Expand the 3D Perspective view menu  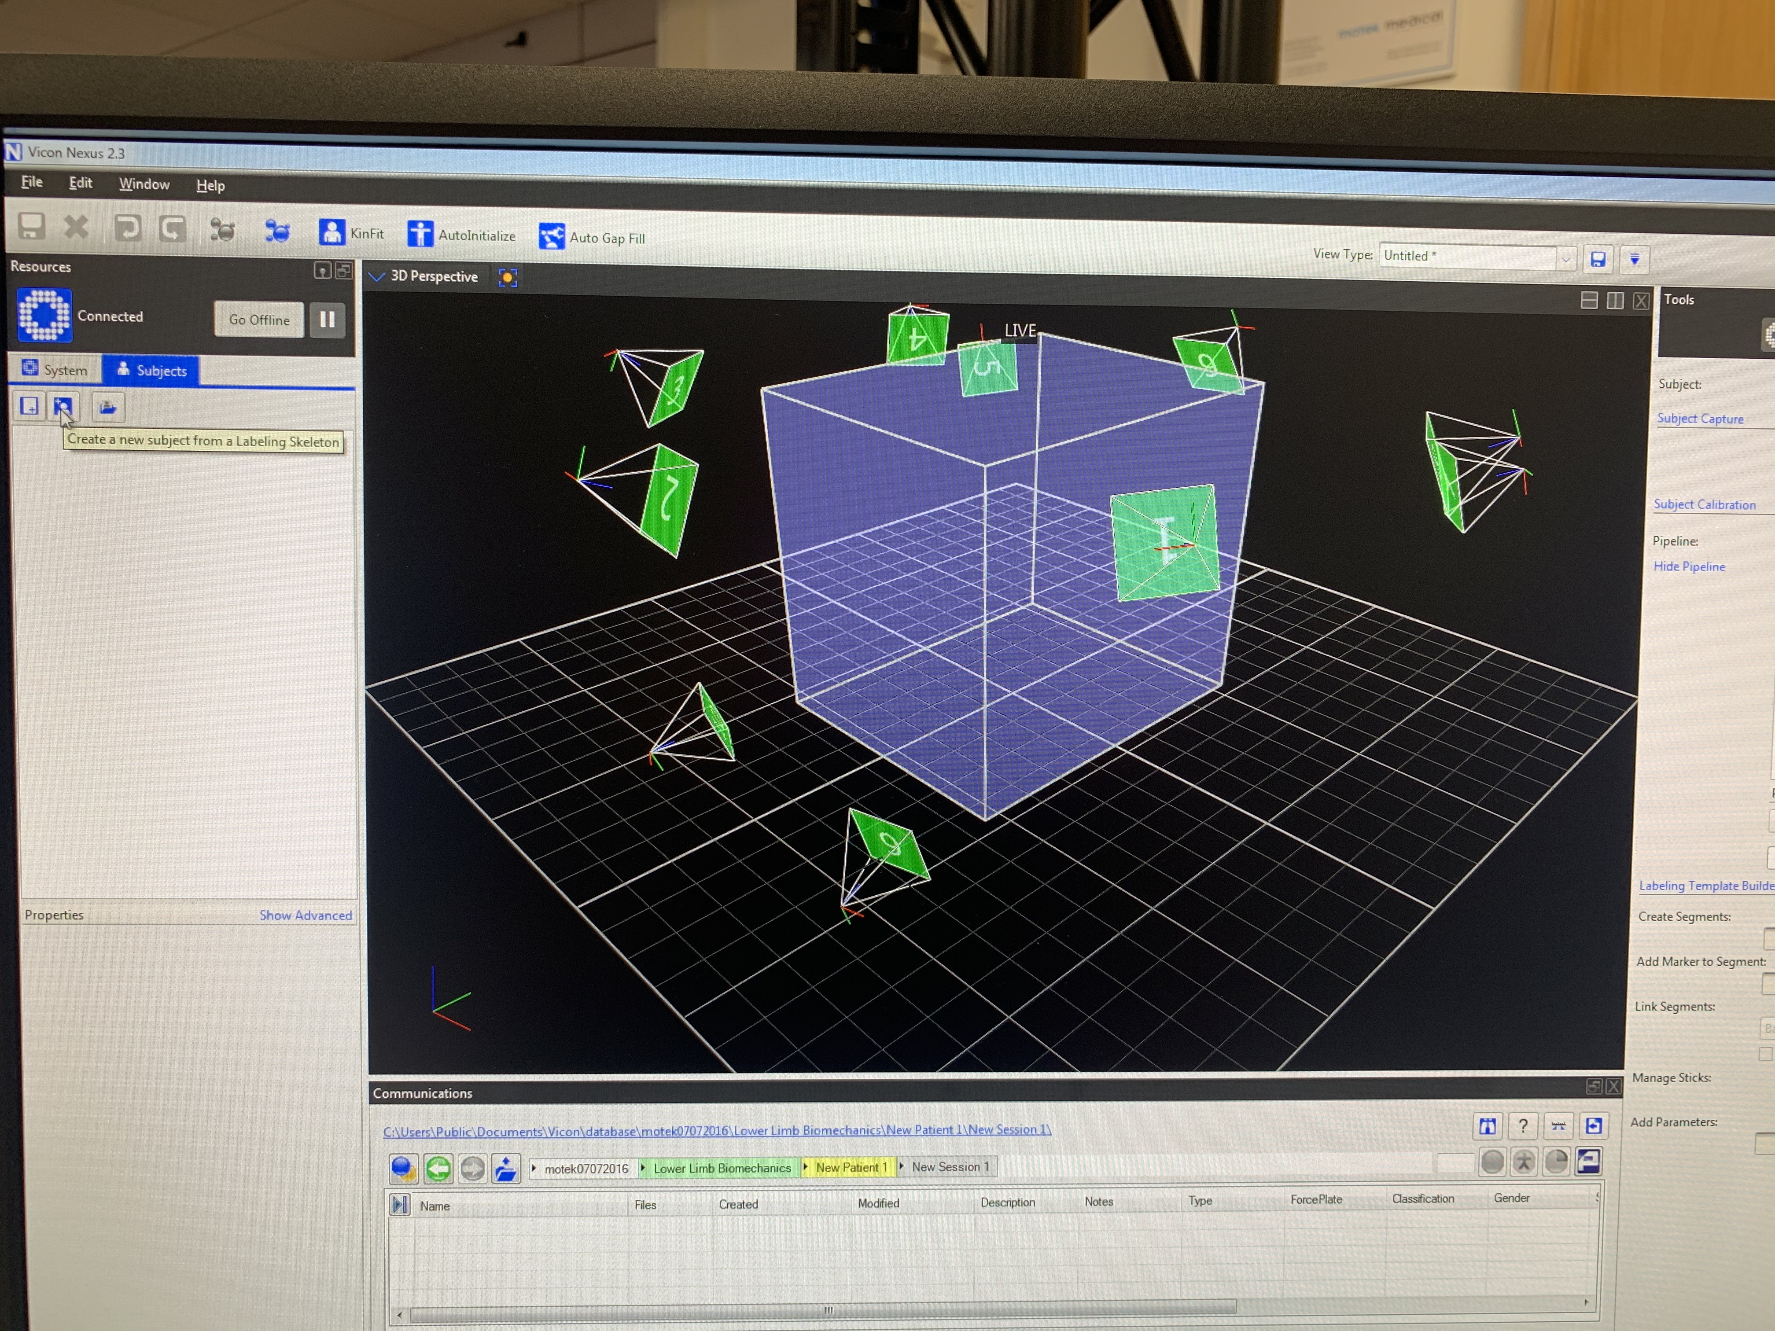(376, 277)
